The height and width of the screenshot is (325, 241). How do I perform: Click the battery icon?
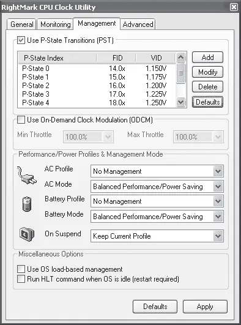27,204
